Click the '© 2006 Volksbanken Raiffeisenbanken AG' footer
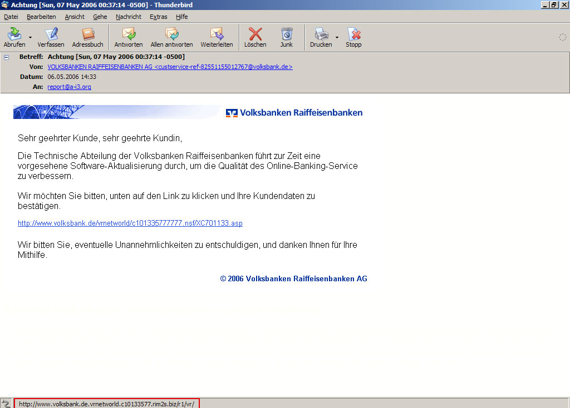 click(293, 279)
